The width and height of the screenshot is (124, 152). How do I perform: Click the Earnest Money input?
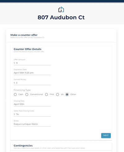tap(32, 83)
